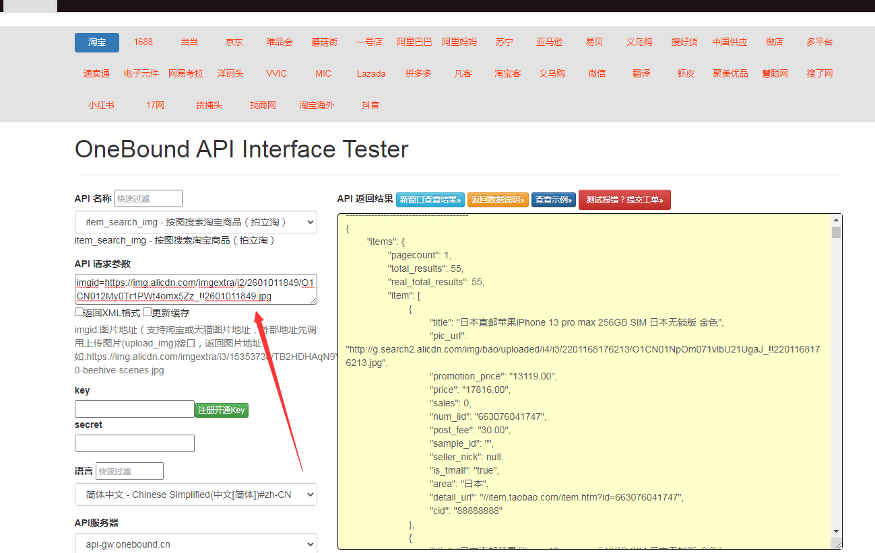Open the 简体中文 language dropdown
This screenshot has width=875, height=553.
[x=196, y=494]
